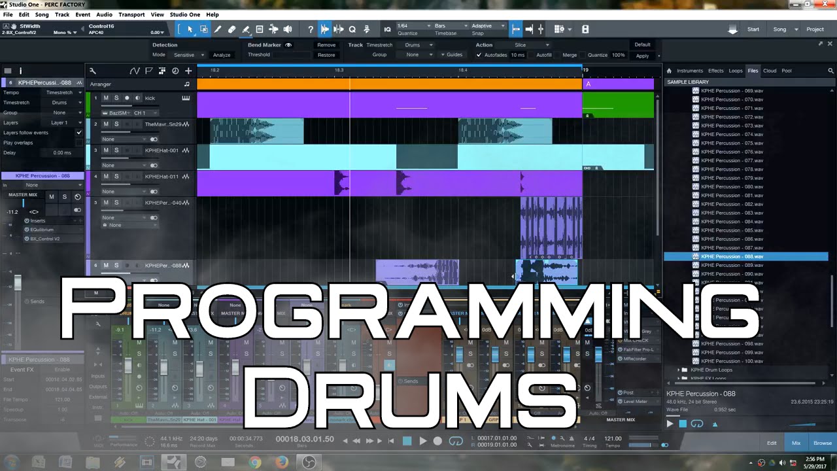Viewport: 837px width, 471px height.
Task: Add tracks with plus icon
Action: coord(188,71)
